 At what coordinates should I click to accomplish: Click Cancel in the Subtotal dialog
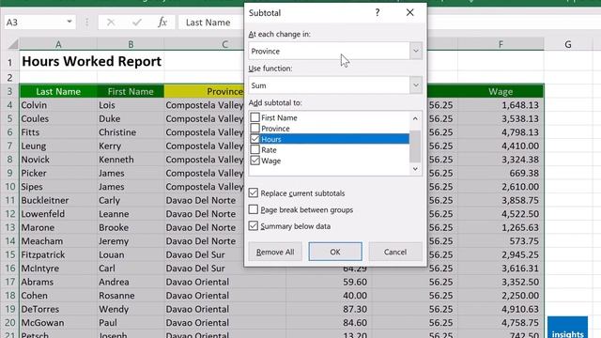pyautogui.click(x=395, y=252)
